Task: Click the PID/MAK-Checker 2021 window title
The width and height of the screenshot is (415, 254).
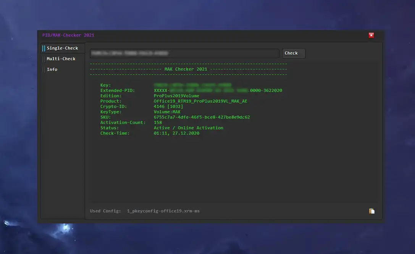Action: point(68,35)
